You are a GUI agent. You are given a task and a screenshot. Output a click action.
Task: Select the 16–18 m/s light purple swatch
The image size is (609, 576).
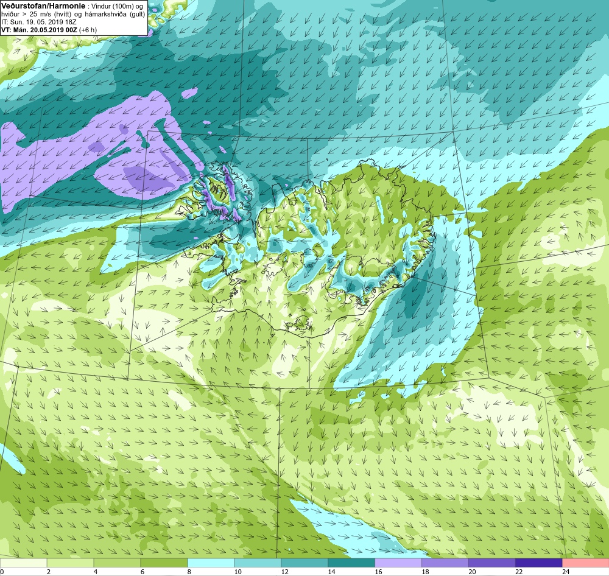pyautogui.click(x=398, y=563)
